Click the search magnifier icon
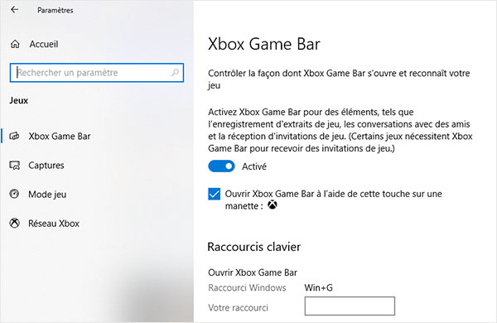 click(175, 73)
